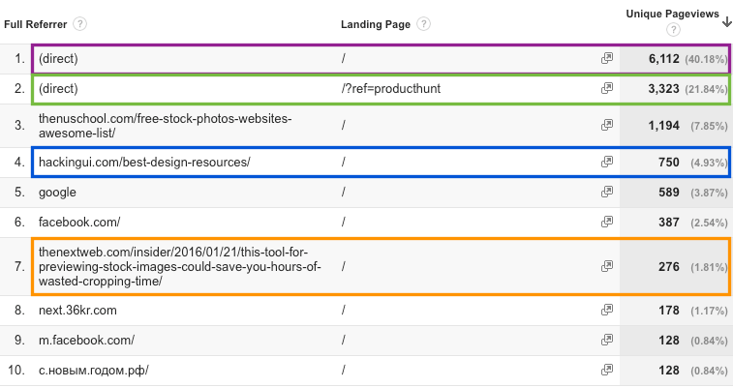
Task: Open the hackingui.com/best-design-resources/ referrer
Action: tap(144, 162)
